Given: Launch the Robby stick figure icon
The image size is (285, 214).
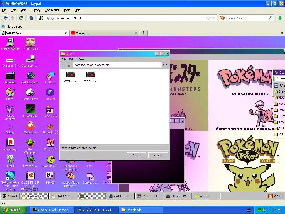Looking at the screenshot, I should point(10,129).
